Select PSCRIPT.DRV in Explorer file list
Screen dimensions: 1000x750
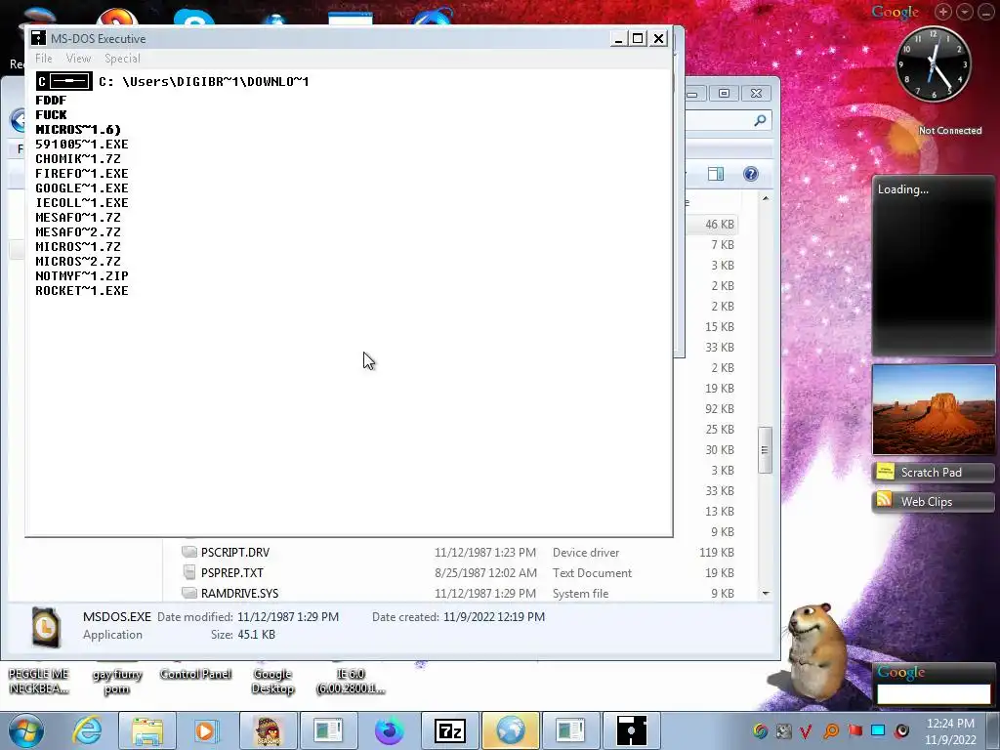tap(235, 553)
